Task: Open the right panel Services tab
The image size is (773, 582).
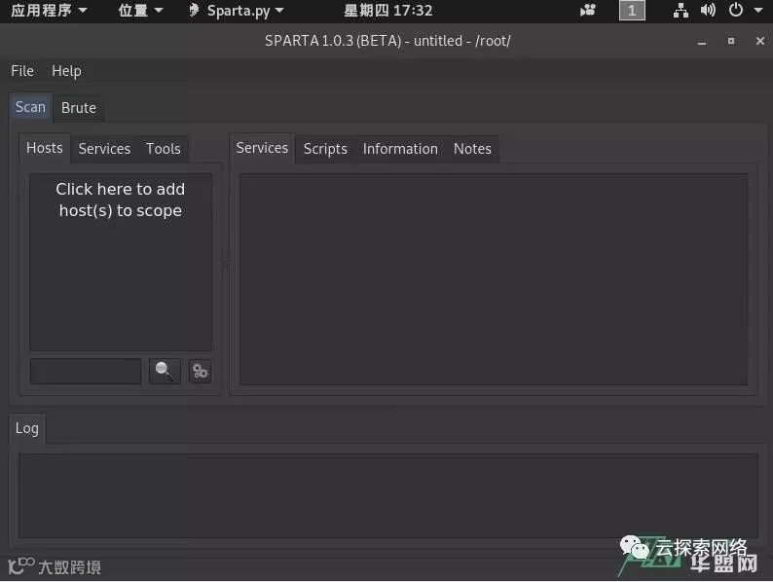Action: (x=262, y=148)
